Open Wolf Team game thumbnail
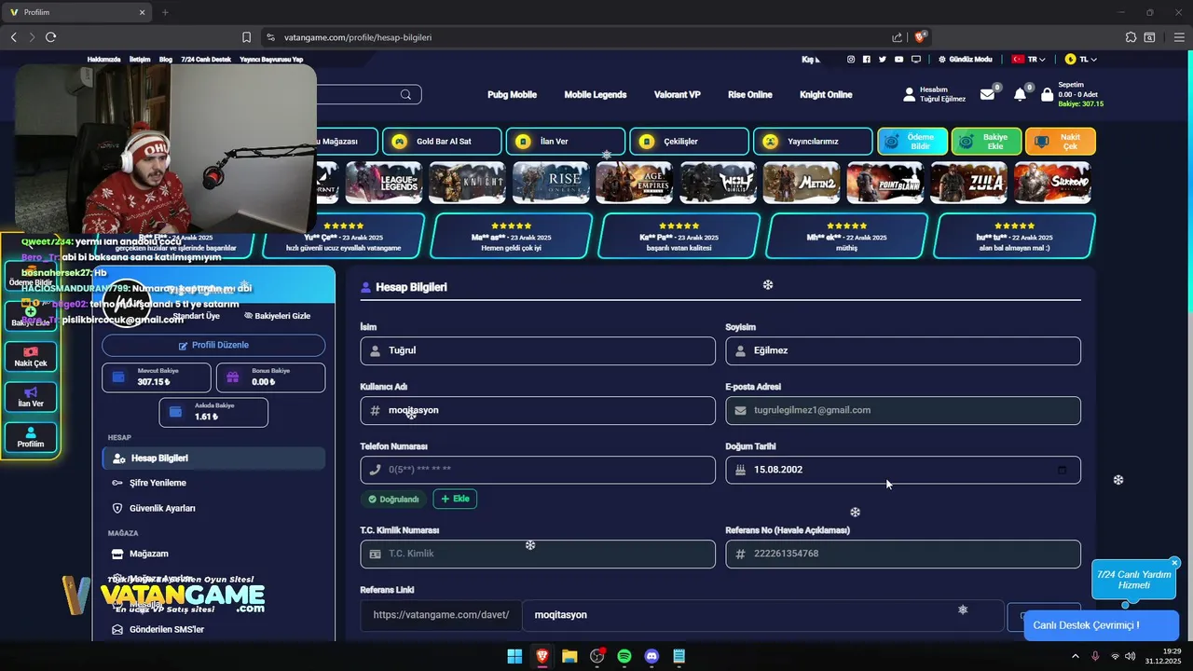 point(718,183)
